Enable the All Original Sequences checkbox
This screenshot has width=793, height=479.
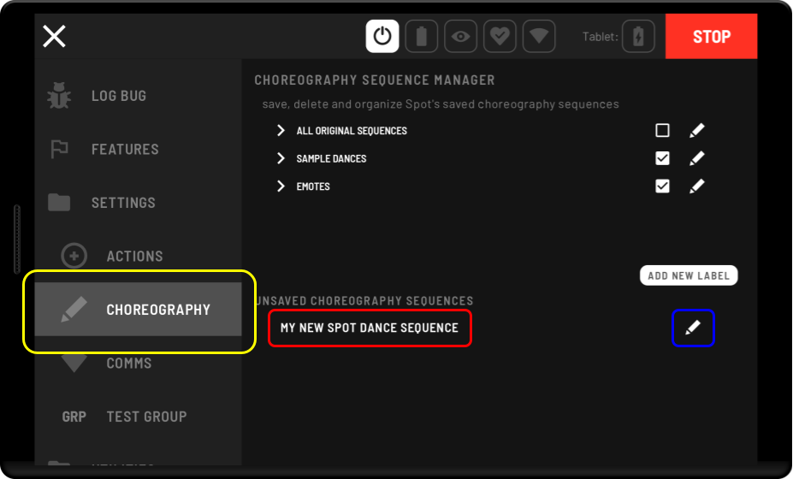coord(662,131)
